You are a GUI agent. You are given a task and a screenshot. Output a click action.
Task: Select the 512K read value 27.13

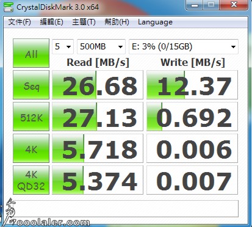(x=98, y=117)
